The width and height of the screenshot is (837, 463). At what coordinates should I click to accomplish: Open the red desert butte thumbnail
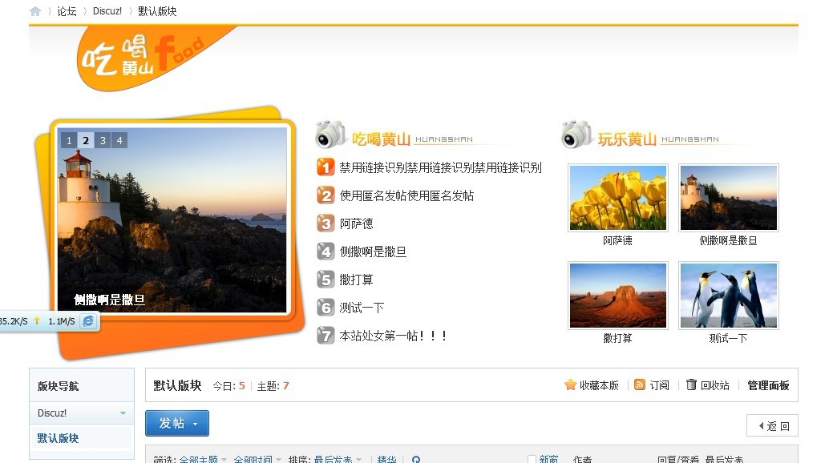pos(618,296)
